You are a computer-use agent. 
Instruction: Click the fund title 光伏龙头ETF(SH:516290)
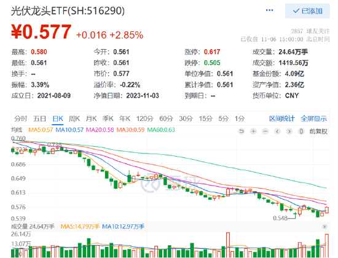pyautogui.click(x=68, y=11)
